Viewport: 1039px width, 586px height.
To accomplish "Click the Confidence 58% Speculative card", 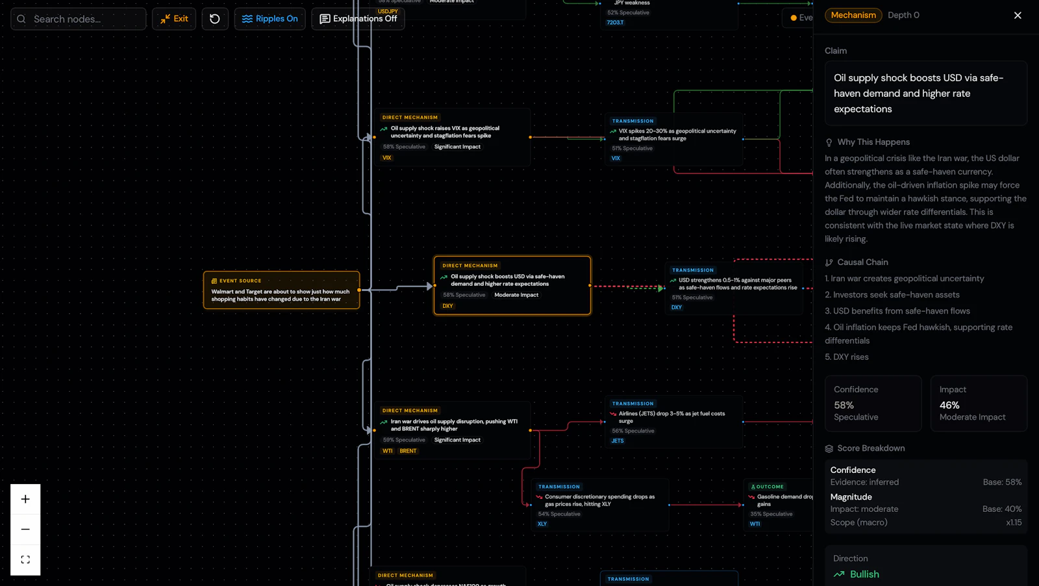I will point(873,403).
